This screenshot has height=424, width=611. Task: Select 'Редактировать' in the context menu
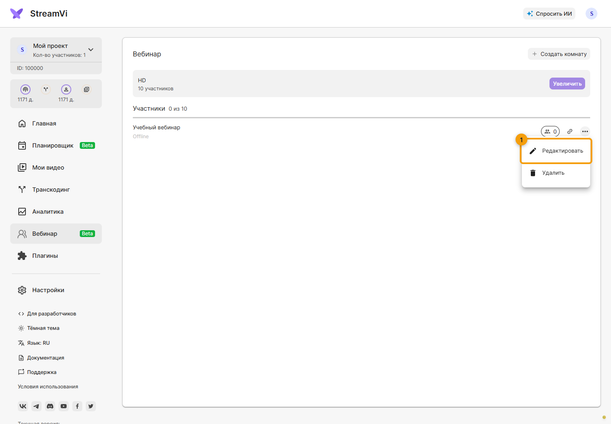click(556, 151)
